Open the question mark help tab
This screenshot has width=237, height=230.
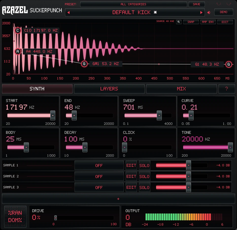click(226, 89)
